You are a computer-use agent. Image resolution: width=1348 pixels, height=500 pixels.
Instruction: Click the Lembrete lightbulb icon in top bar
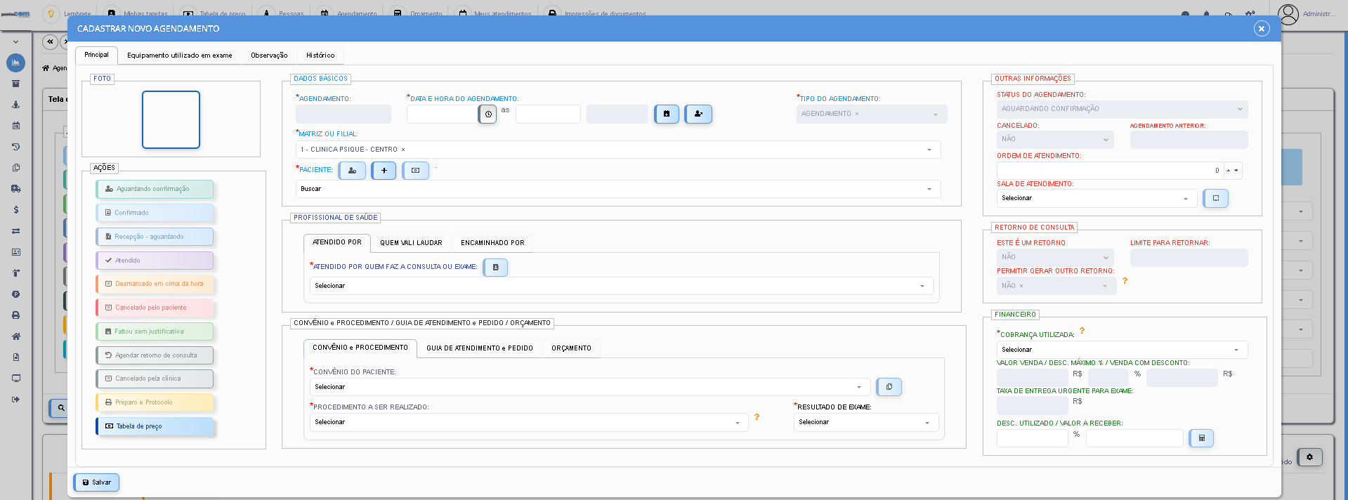(51, 13)
